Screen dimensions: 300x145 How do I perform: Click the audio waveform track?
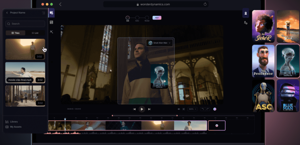(125, 132)
